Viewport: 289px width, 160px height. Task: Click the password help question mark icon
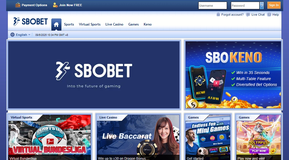[x=262, y=6]
